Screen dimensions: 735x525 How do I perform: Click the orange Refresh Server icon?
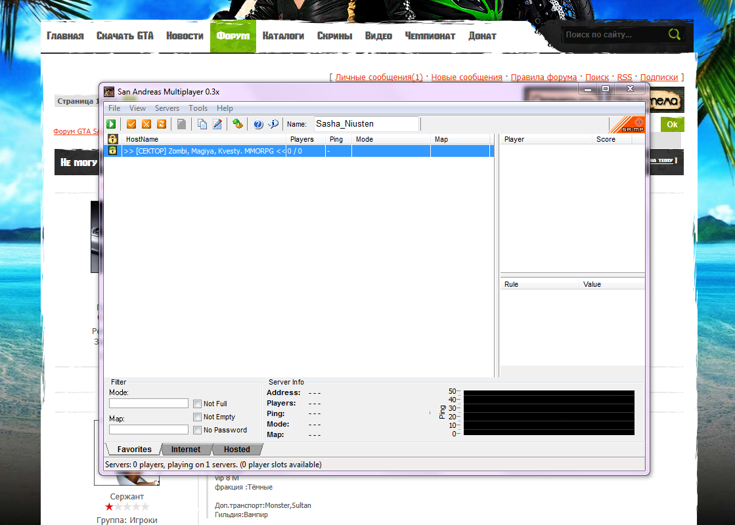(x=162, y=124)
